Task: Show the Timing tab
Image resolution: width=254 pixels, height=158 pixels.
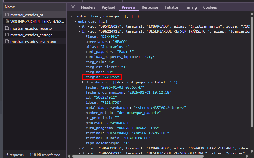Action: 191,7
